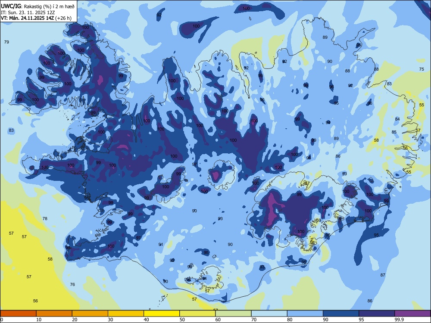Click the humidity value '84' on the map
The width and height of the screenshot is (431, 323).
[397, 119]
